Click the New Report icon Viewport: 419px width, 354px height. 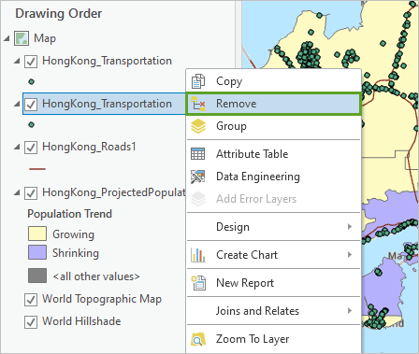pyautogui.click(x=198, y=283)
